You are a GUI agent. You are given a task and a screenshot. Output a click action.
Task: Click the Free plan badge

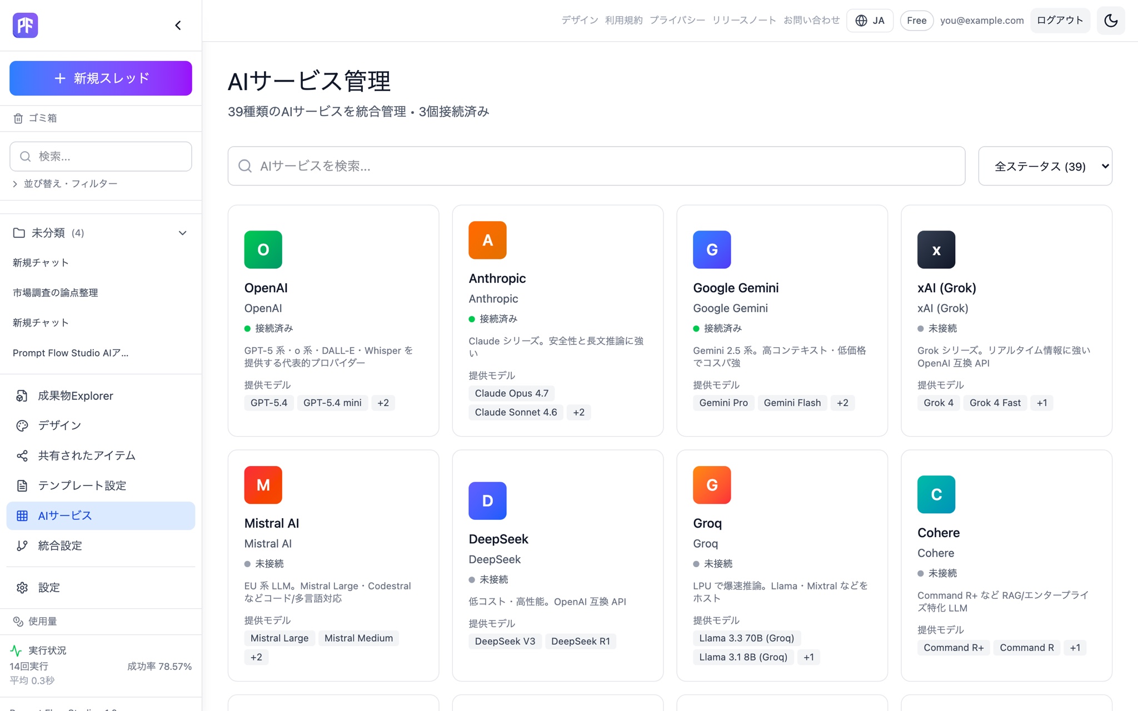click(x=916, y=21)
